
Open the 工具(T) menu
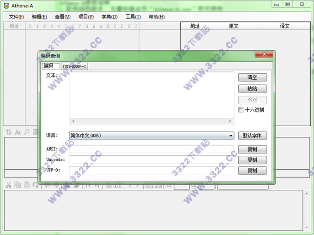pos(133,17)
